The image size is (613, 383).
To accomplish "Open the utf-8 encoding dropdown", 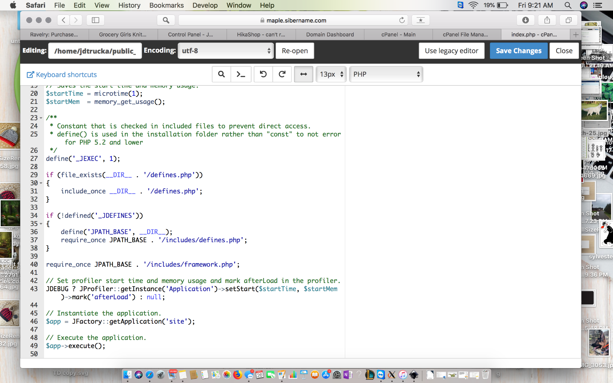I will [226, 51].
